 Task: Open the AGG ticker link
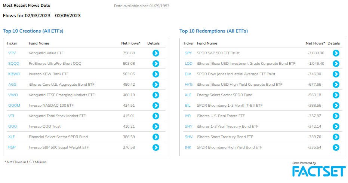coord(12,85)
